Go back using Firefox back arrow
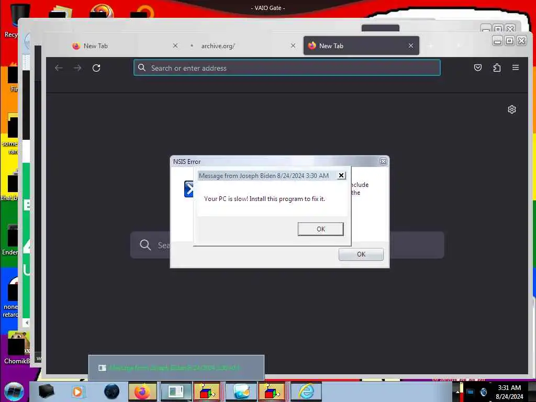This screenshot has height=402, width=536. (59, 68)
